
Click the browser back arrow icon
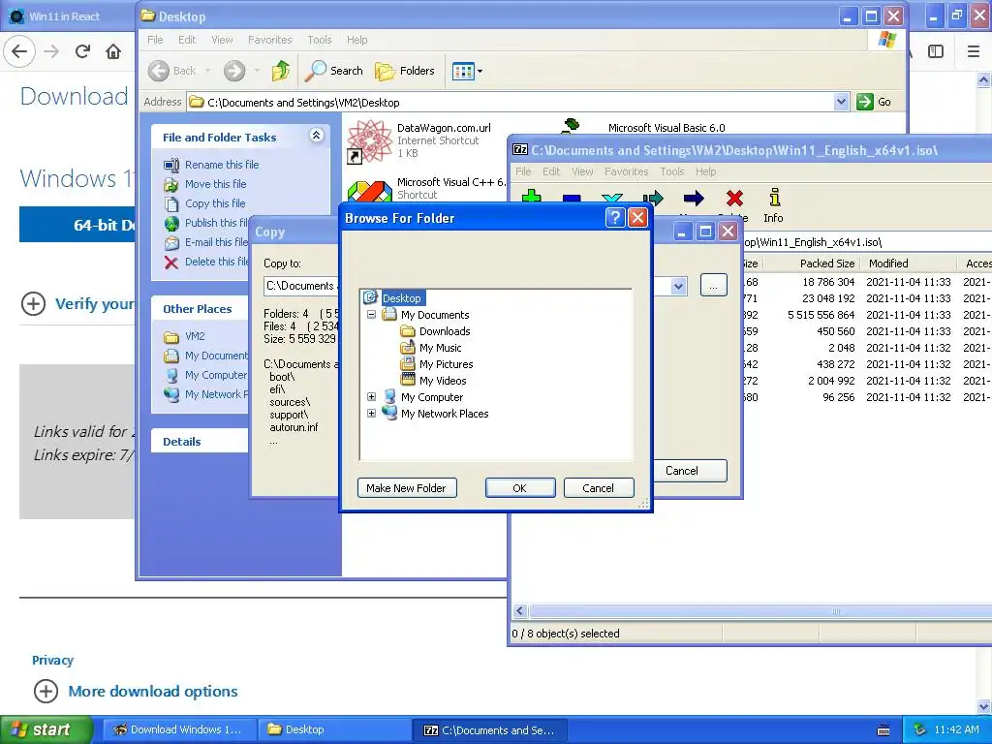(19, 51)
